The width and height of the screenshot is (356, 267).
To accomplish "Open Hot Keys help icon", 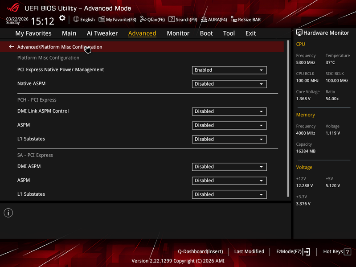I will [x=347, y=252].
